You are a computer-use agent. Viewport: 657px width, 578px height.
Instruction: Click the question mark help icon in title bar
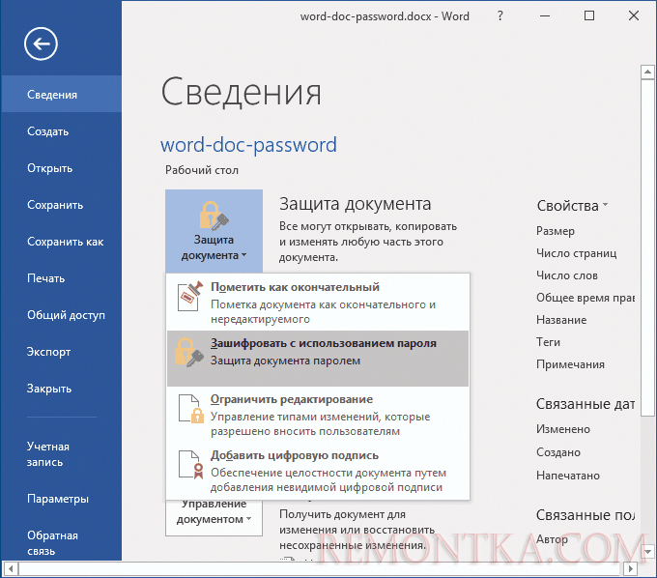tap(500, 15)
